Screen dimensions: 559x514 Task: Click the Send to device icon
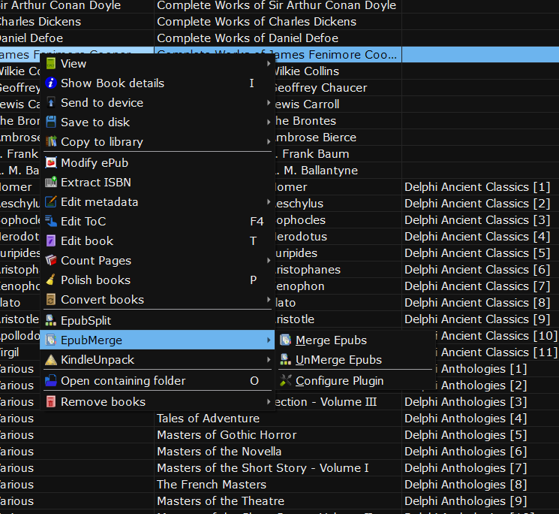click(51, 103)
